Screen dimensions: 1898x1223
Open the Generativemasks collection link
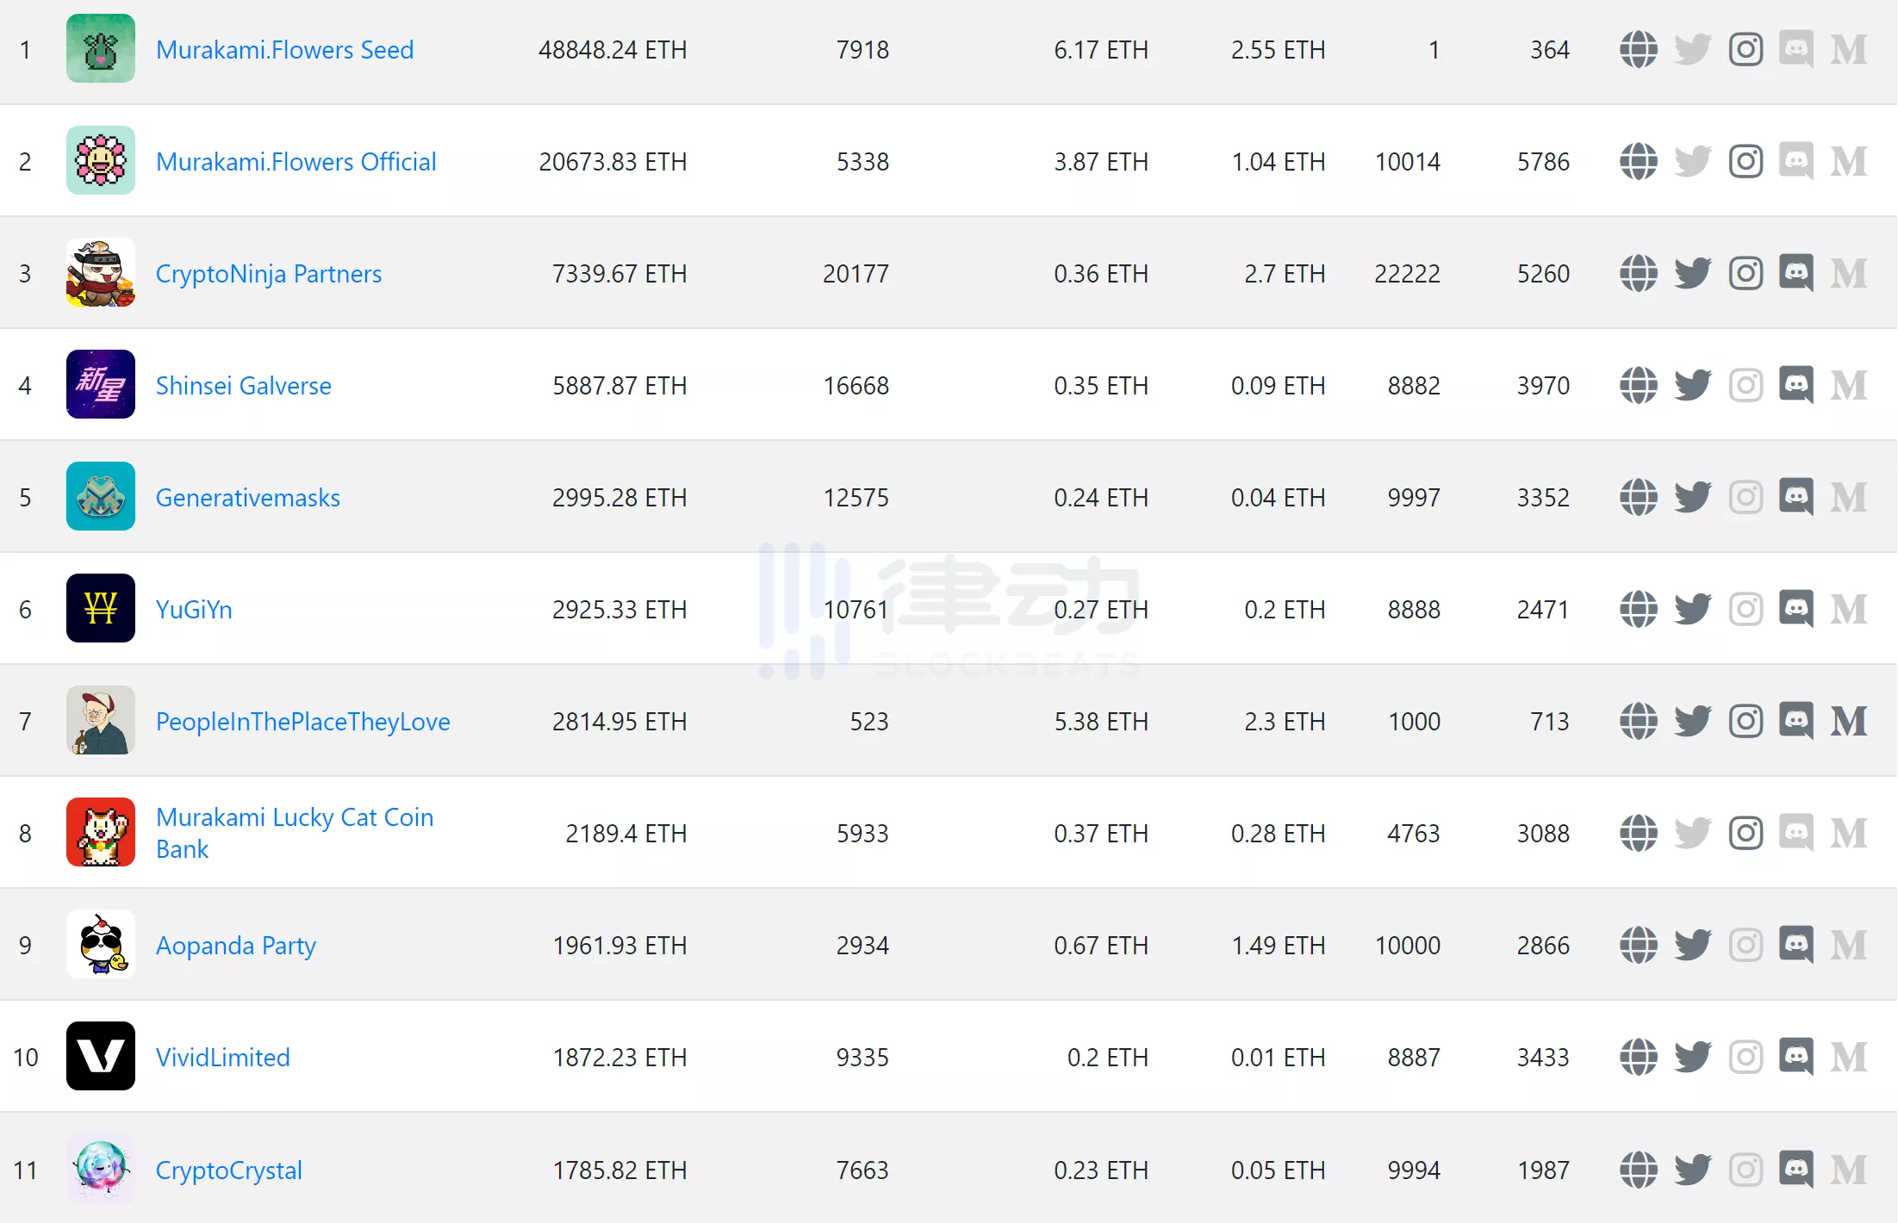click(x=247, y=498)
